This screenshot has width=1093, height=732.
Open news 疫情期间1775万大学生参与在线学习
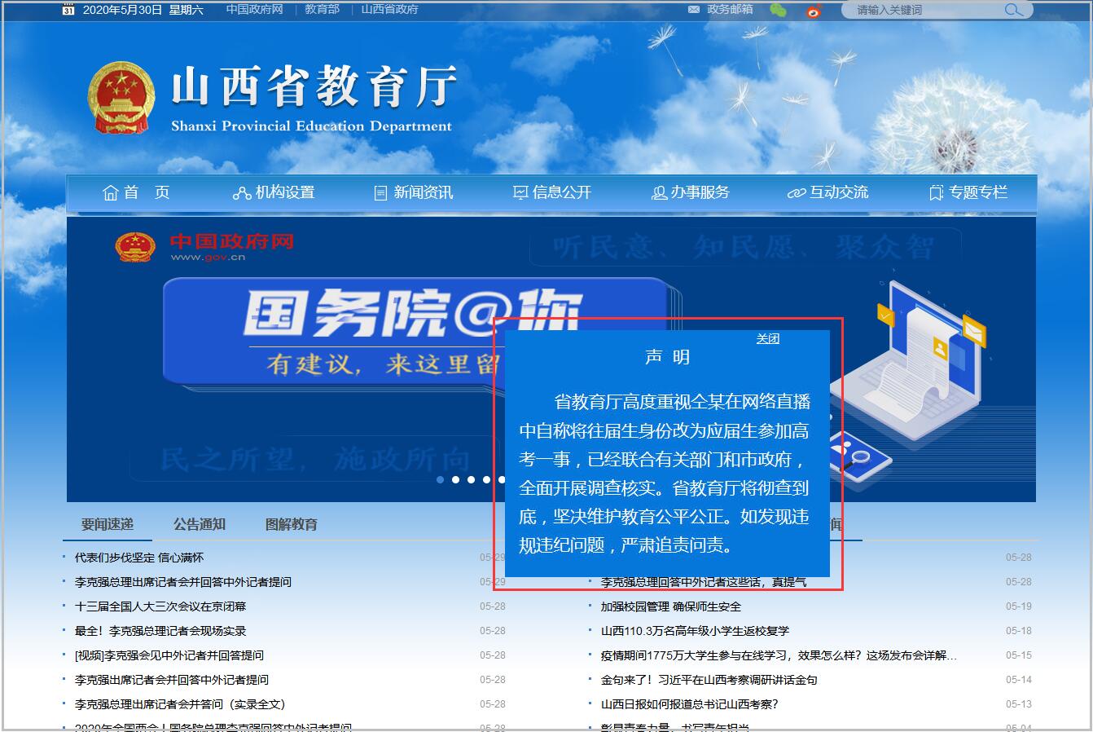click(x=779, y=655)
